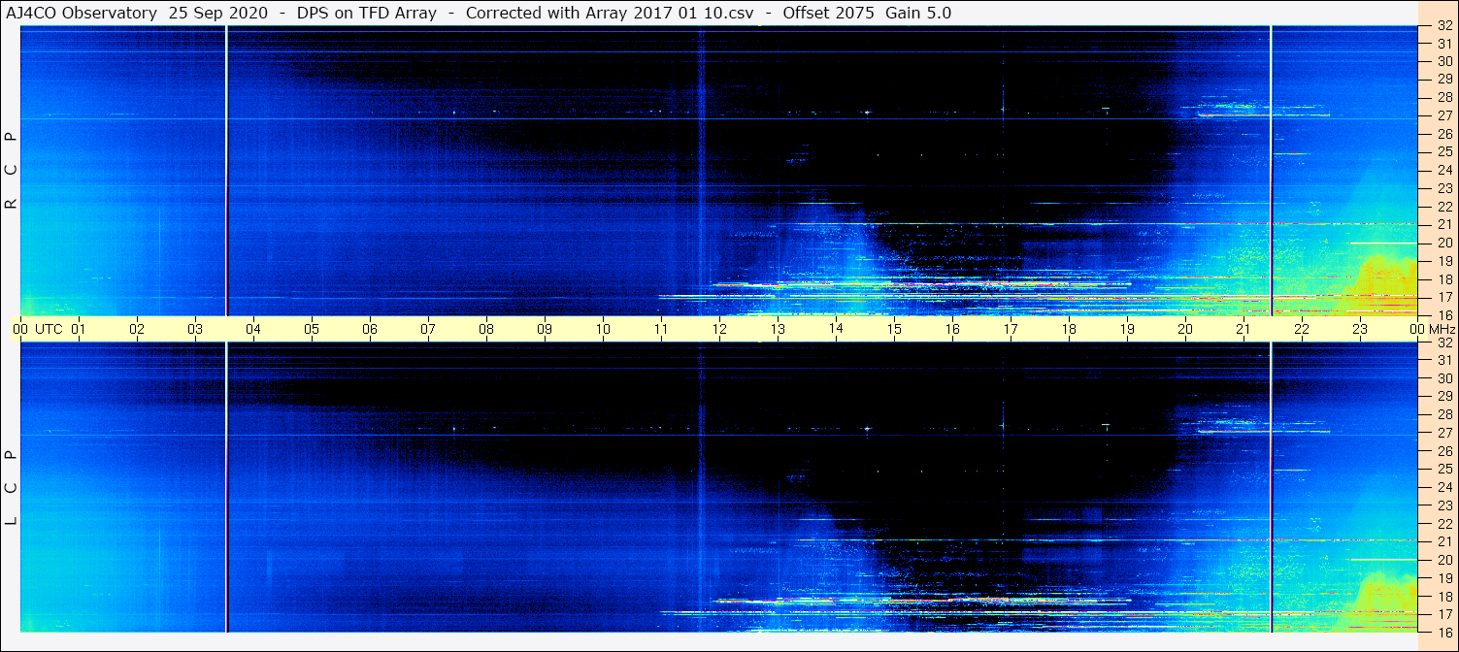Image resolution: width=1459 pixels, height=652 pixels.
Task: Select hour 01 on the time axis
Action: (x=79, y=329)
